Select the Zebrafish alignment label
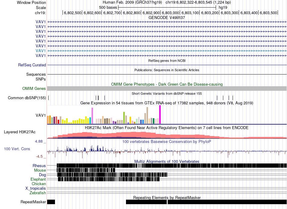 coord(38,193)
